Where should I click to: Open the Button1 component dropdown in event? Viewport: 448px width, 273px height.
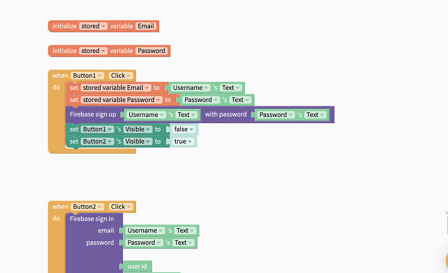click(x=87, y=76)
